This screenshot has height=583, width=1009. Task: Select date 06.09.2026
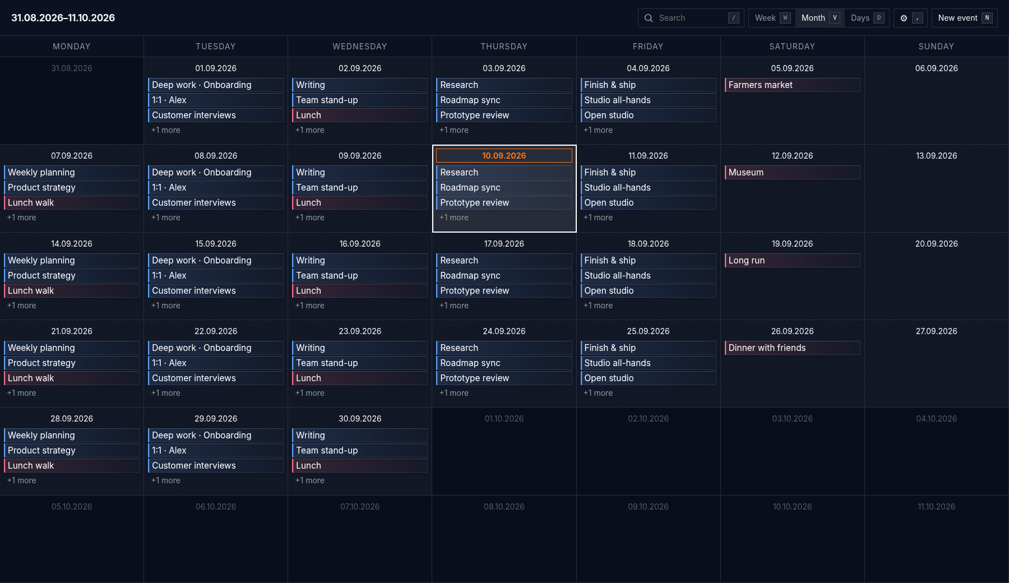point(937,68)
